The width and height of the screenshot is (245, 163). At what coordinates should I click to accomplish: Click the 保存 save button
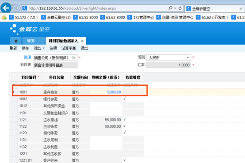[x=25, y=48]
